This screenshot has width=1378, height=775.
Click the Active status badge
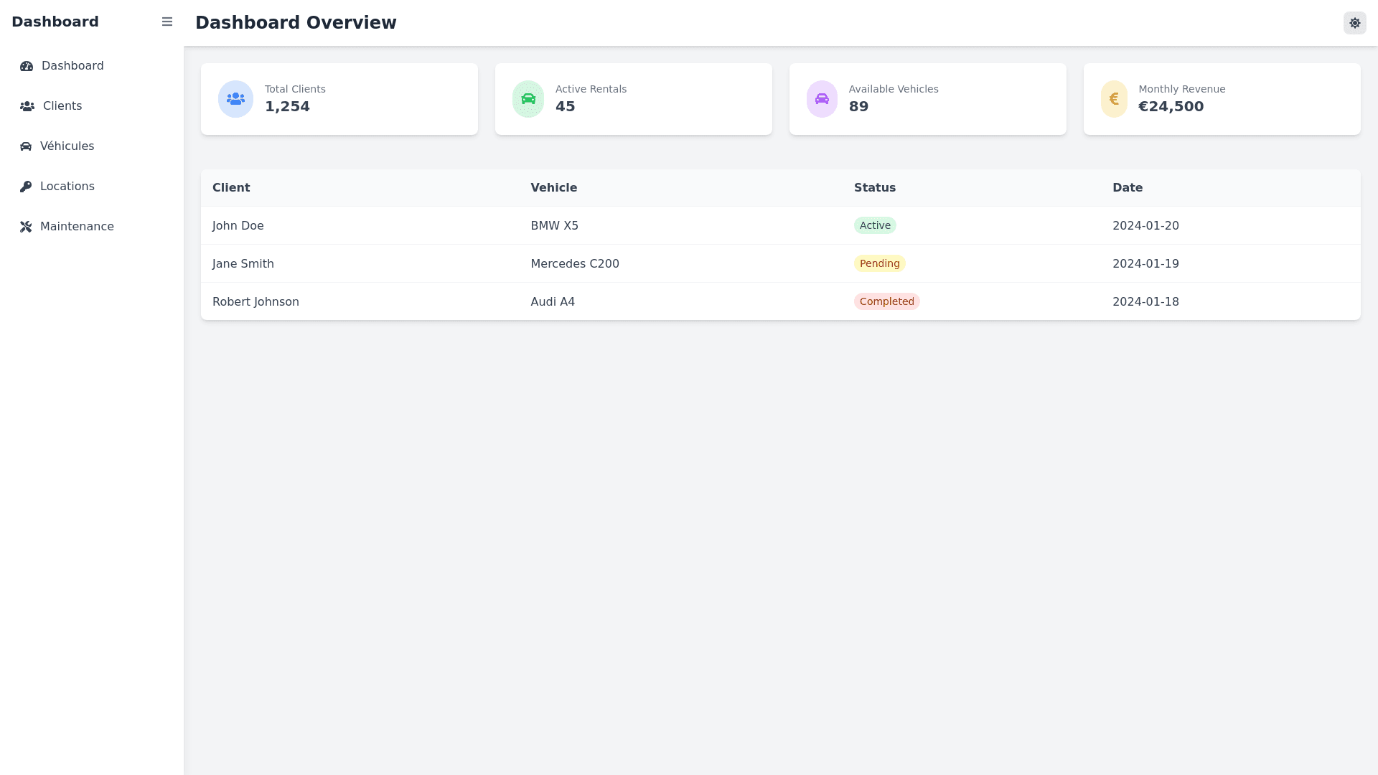point(874,225)
